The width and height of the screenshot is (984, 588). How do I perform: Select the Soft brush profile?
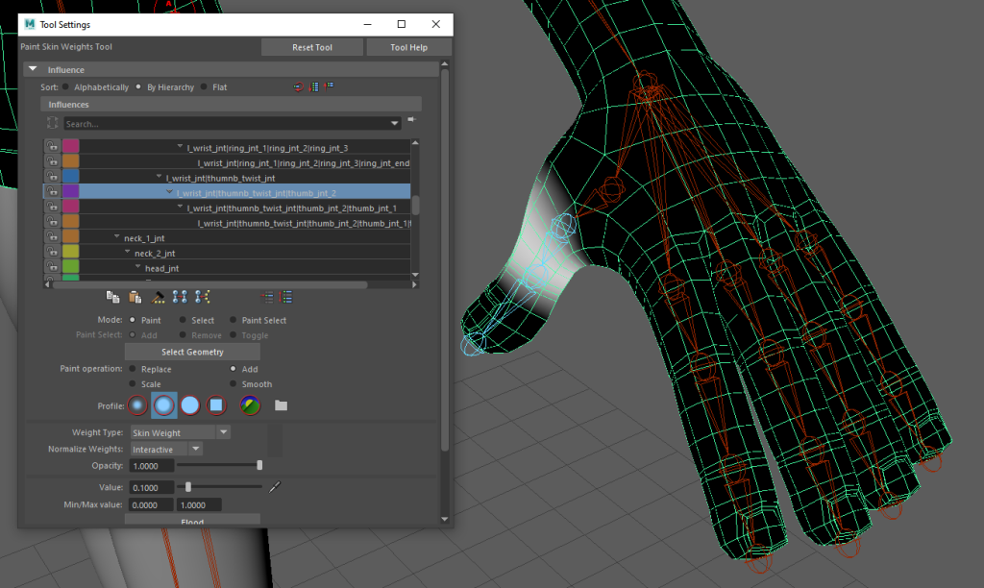[163, 405]
